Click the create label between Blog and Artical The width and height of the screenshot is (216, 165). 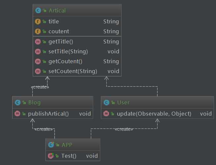coord(40,87)
